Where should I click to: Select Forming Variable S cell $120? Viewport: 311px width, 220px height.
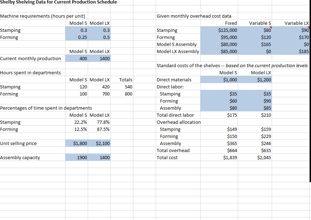click(255, 37)
